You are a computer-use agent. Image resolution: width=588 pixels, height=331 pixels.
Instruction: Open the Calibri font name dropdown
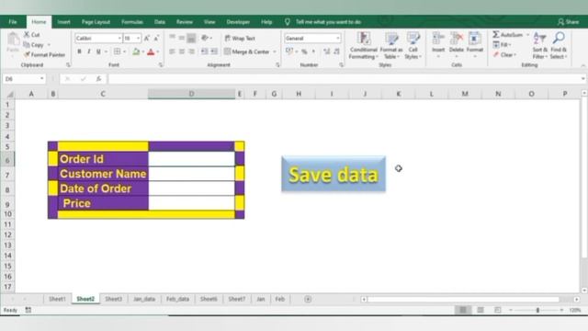click(x=119, y=39)
